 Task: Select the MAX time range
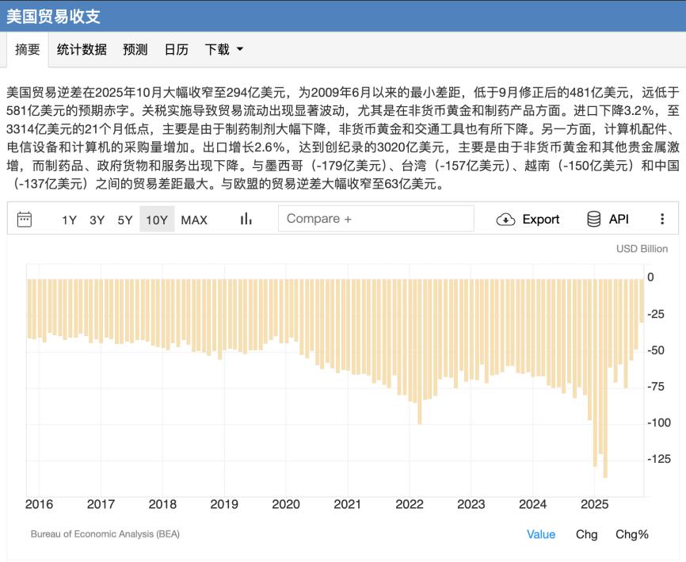tap(193, 219)
